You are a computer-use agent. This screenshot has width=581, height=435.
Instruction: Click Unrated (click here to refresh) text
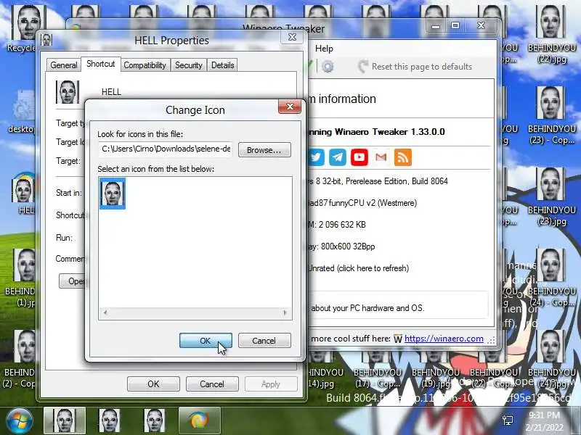(358, 268)
